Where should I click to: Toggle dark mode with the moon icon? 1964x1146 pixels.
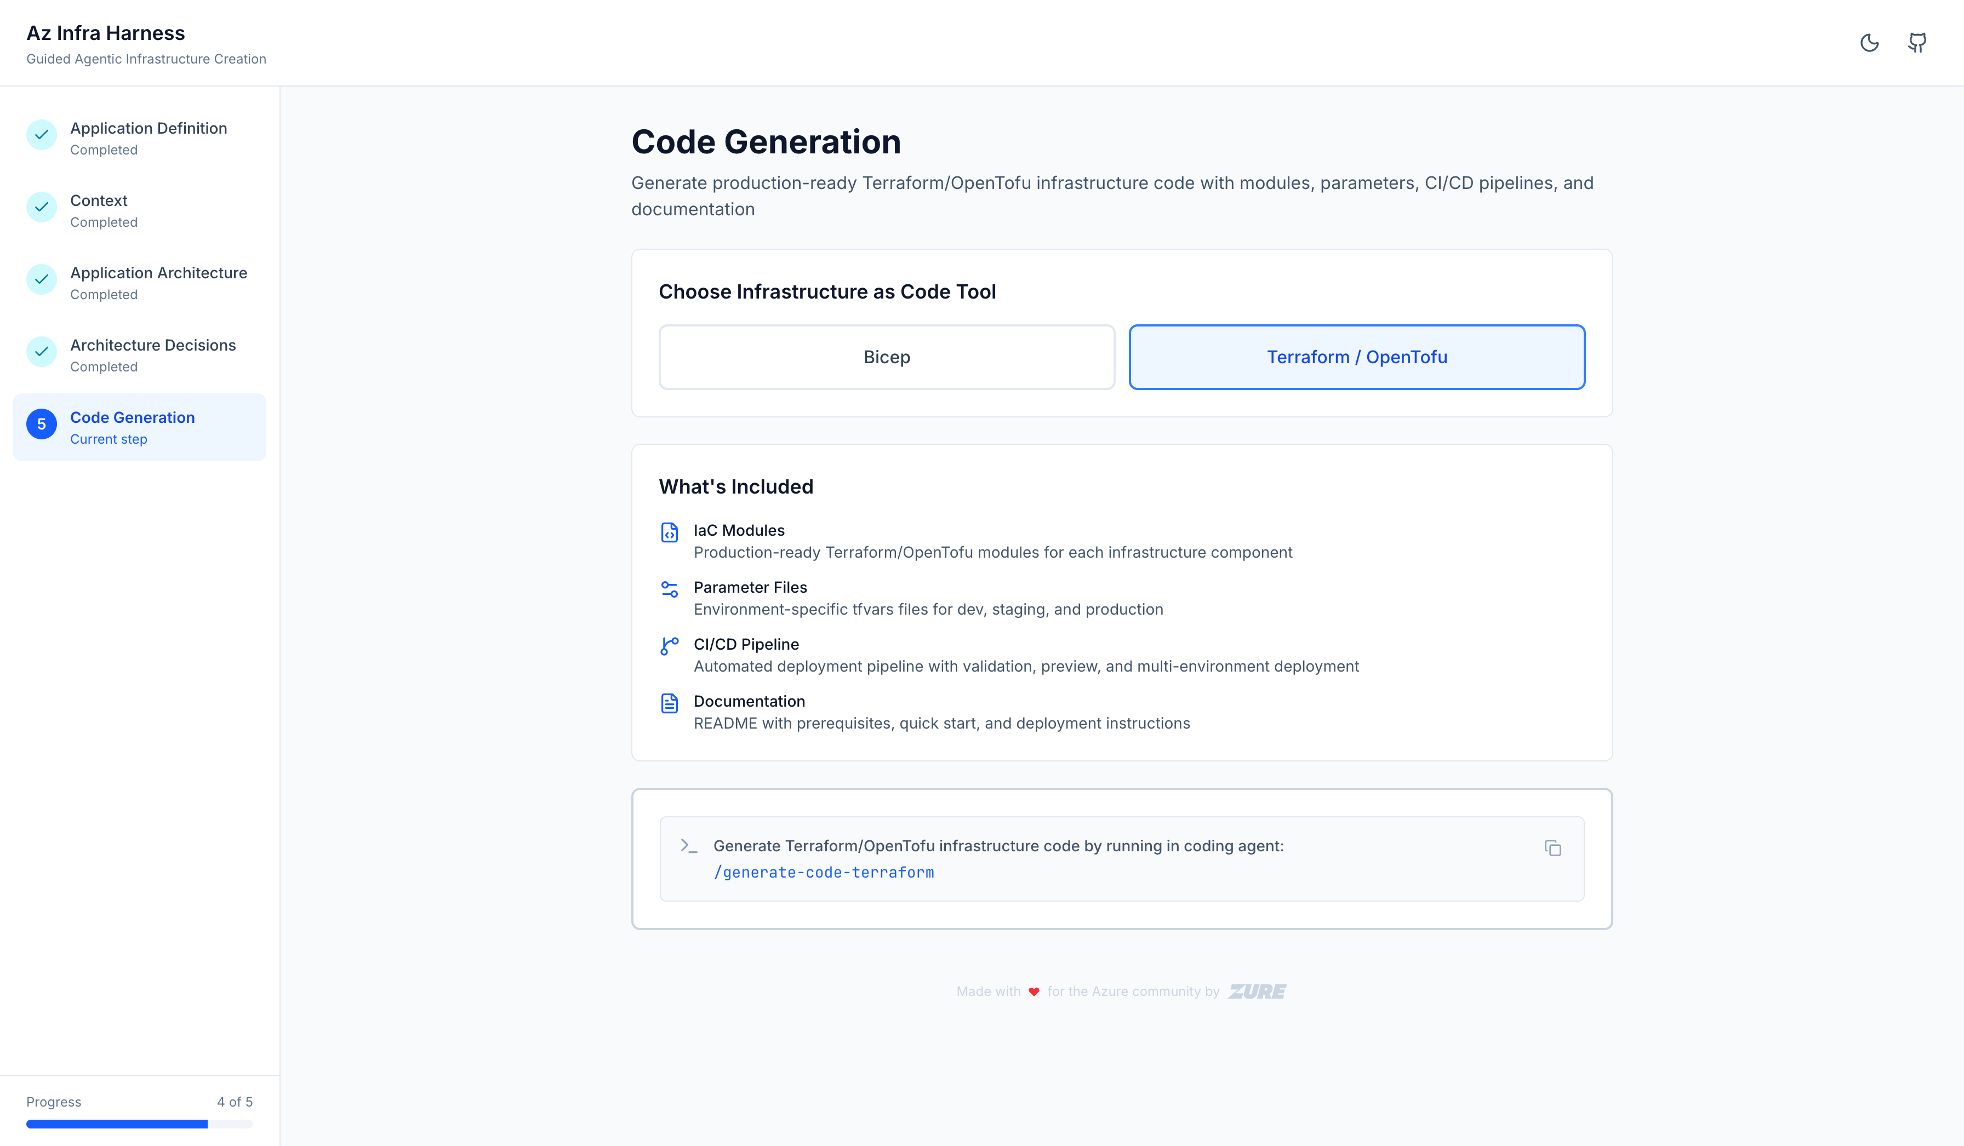click(x=1870, y=43)
